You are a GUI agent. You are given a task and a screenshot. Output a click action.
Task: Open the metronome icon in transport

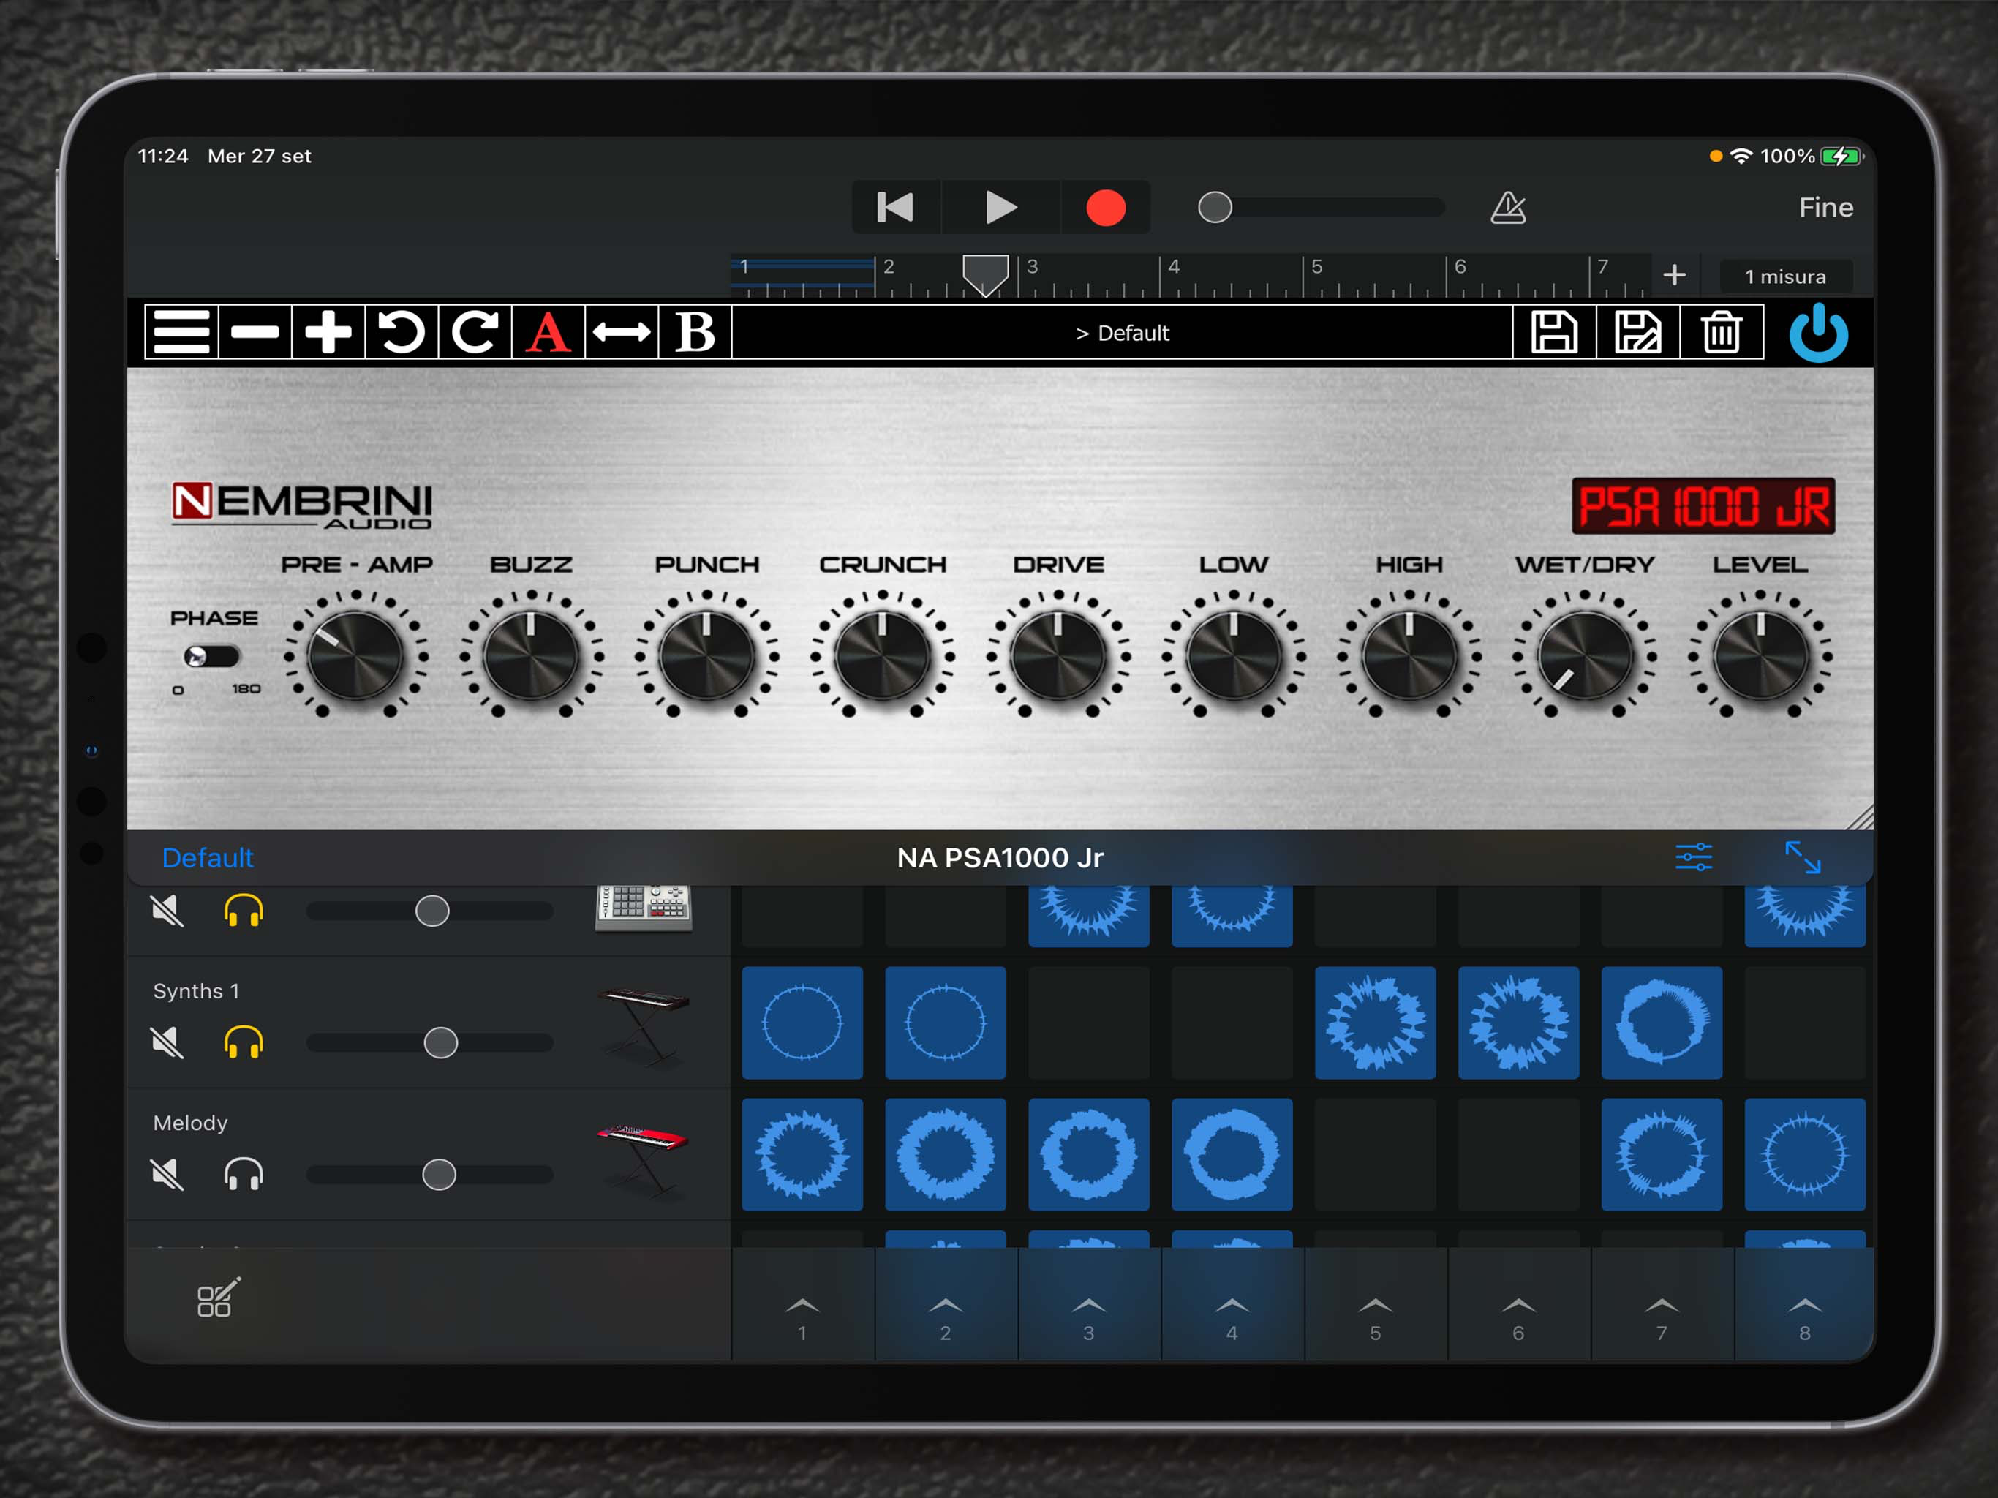point(1507,208)
